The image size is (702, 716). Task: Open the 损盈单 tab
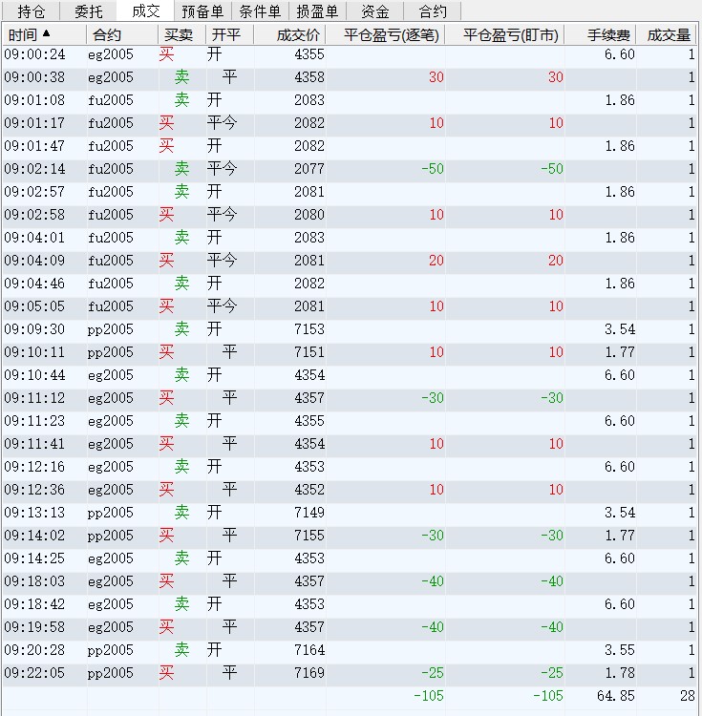(317, 11)
